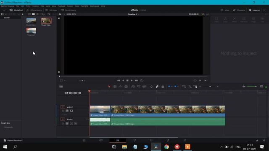The width and height of the screenshot is (269, 151).
Task: Open media pool search magnifier
Action: [42, 14]
